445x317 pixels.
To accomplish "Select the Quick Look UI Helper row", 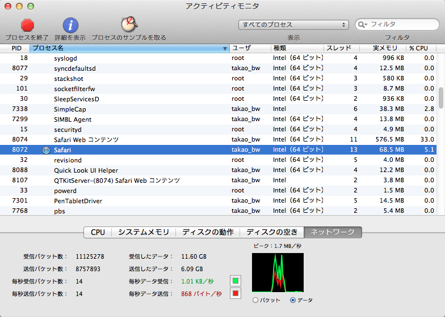I will click(x=218, y=170).
